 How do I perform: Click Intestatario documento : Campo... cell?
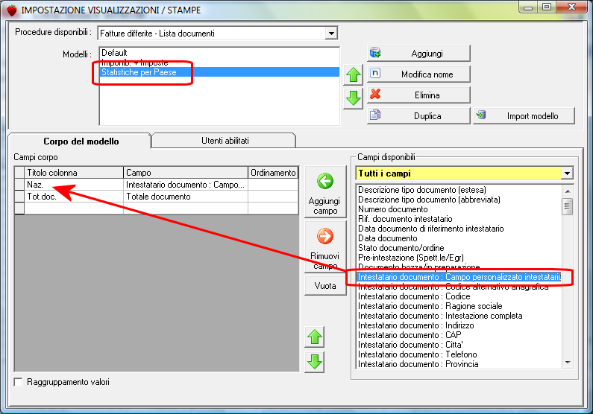(x=186, y=185)
